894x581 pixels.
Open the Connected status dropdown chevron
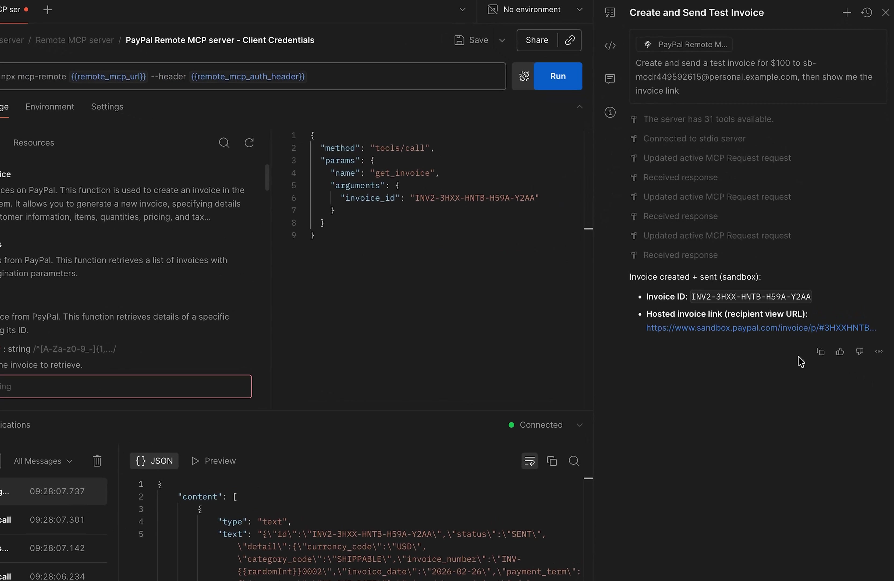tap(580, 425)
